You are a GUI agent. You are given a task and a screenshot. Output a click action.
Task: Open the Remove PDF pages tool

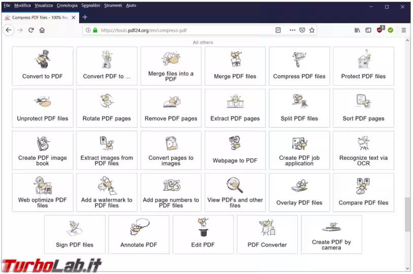point(171,108)
